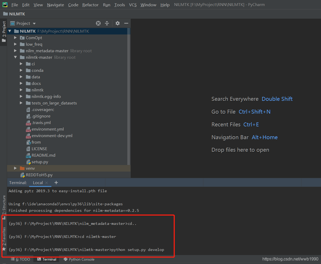Add a new terminal session with plus
321x264 pixels.
pyautogui.click(x=56, y=183)
